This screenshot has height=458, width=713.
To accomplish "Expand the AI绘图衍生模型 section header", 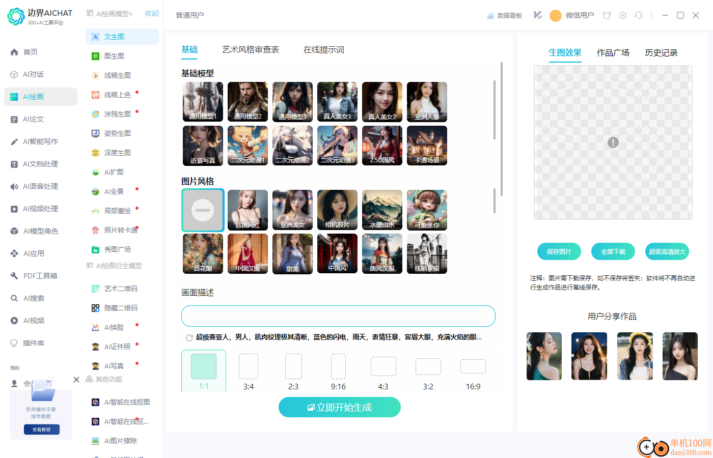I will pyautogui.click(x=115, y=266).
